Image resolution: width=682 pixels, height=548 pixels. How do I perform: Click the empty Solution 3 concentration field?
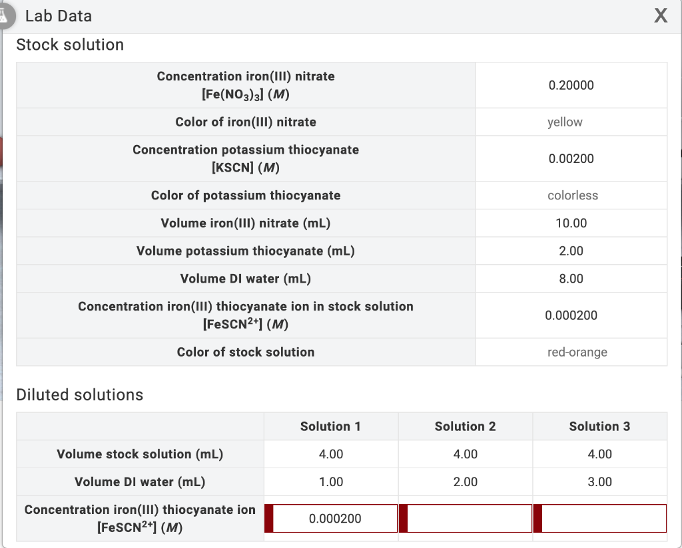click(600, 518)
